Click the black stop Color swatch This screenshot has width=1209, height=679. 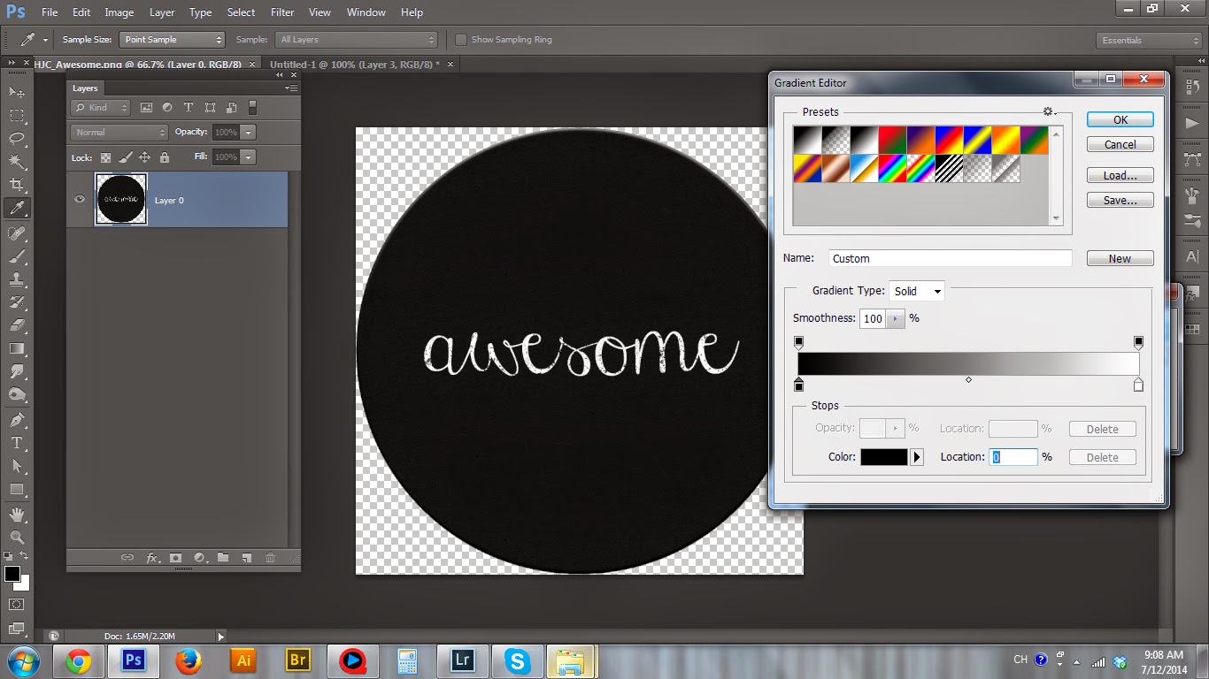pyautogui.click(x=883, y=457)
